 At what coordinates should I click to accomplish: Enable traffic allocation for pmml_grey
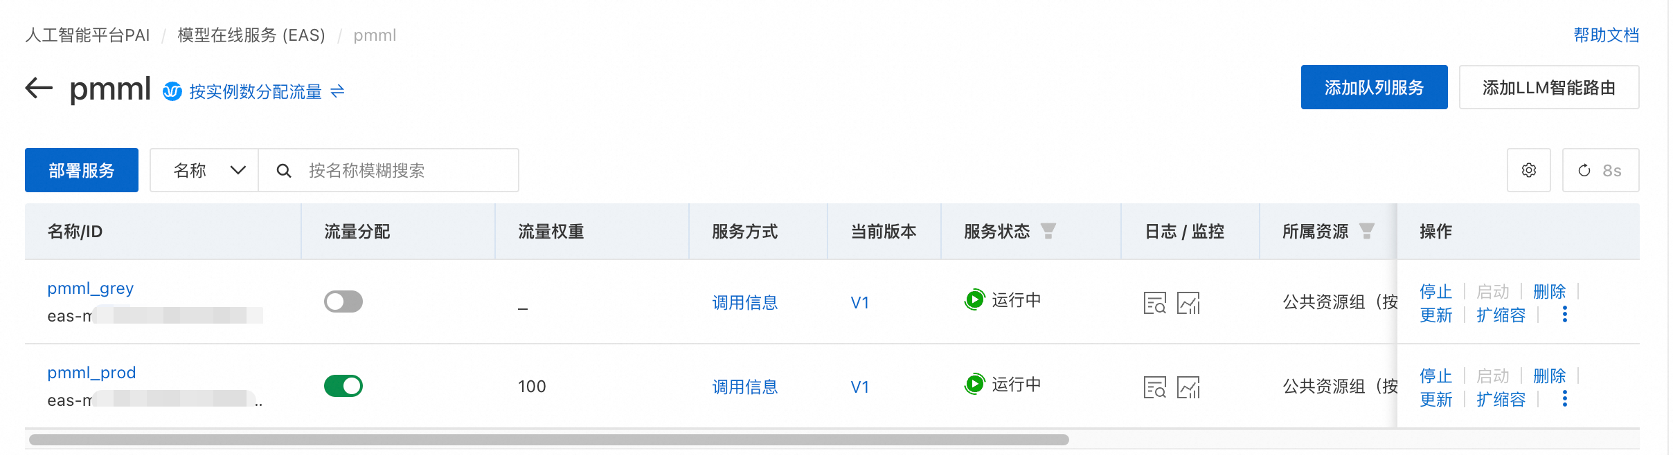[x=343, y=301]
